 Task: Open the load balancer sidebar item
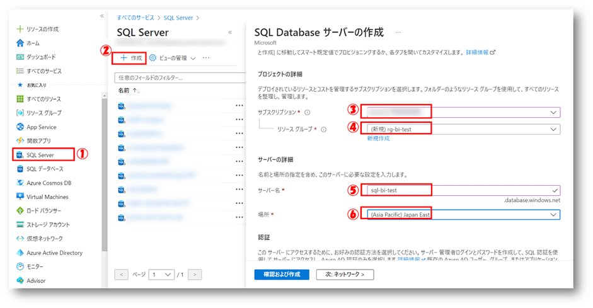click(38, 210)
